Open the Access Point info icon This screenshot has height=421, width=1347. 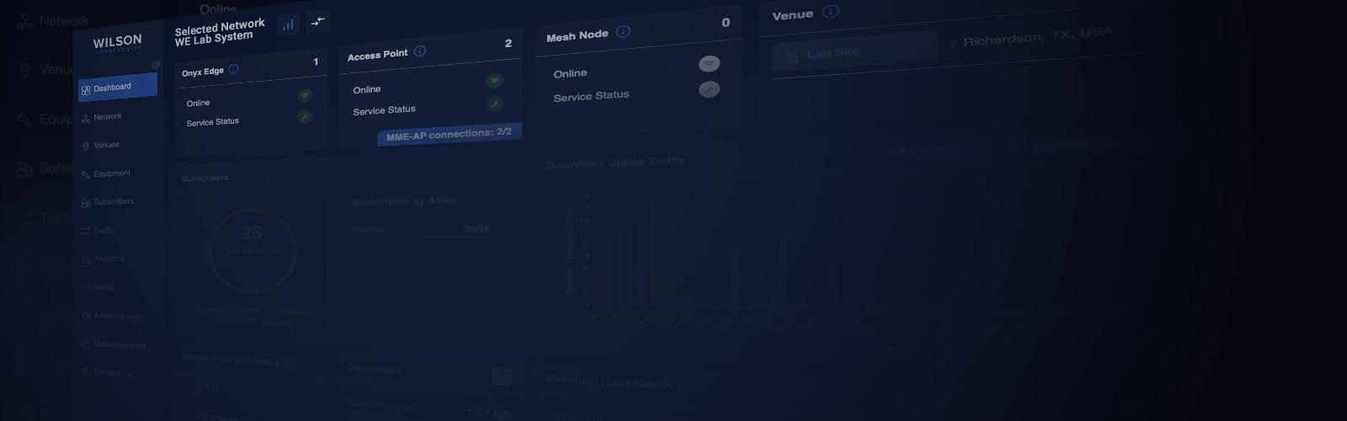419,51
